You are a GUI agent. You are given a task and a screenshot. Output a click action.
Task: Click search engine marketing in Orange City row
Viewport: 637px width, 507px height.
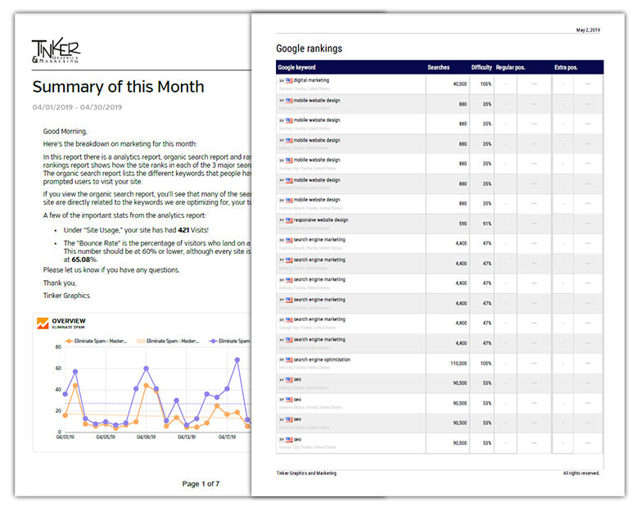[319, 319]
